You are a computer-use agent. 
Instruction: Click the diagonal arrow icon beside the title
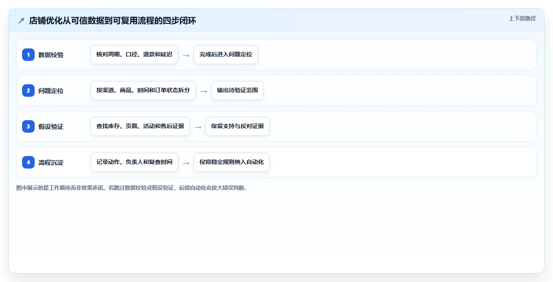21,20
